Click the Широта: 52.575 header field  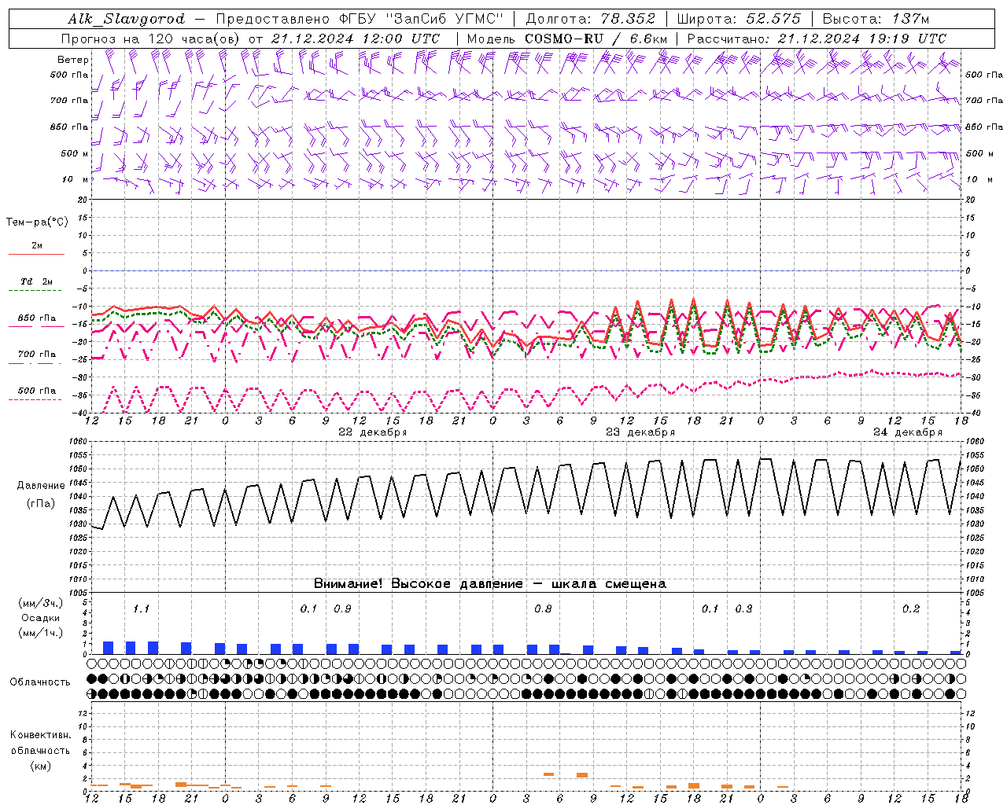point(738,19)
